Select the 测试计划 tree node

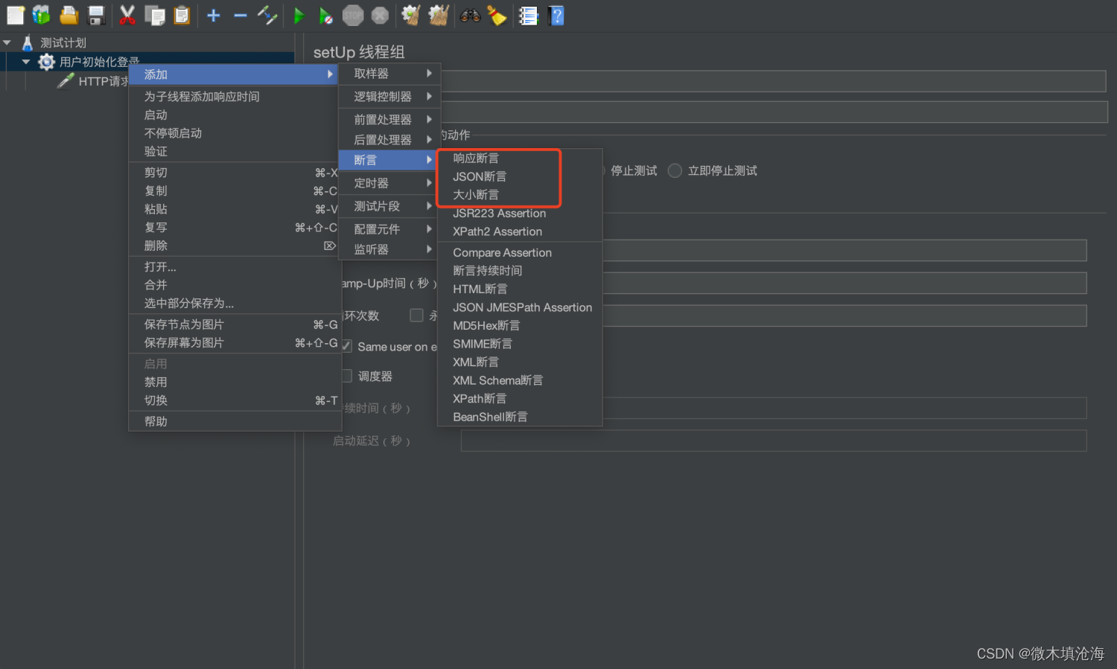click(x=63, y=43)
